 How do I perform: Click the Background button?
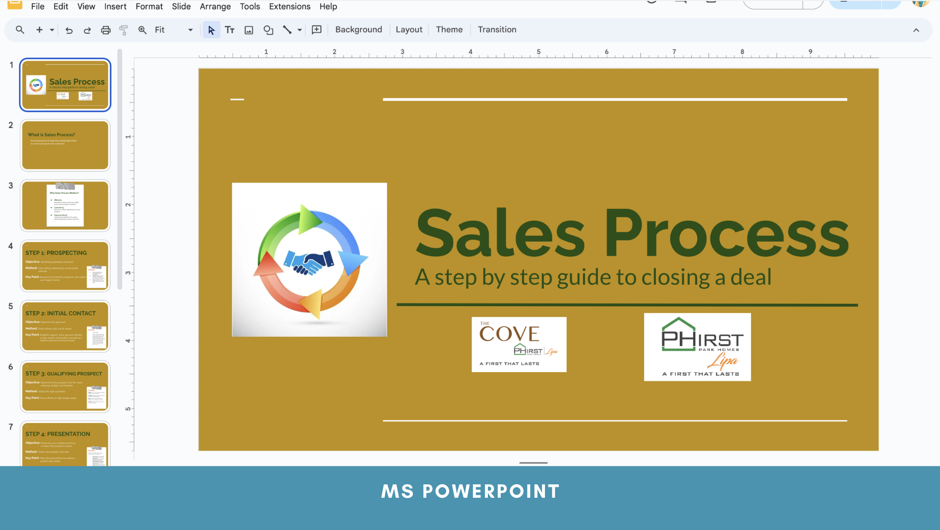click(359, 30)
